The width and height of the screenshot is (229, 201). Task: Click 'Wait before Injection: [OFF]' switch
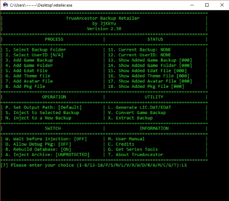tap(46, 139)
